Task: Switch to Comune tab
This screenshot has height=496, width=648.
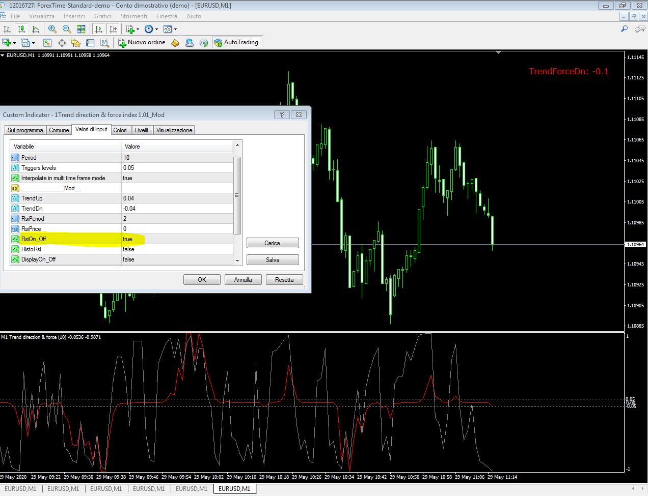Action: coord(59,130)
